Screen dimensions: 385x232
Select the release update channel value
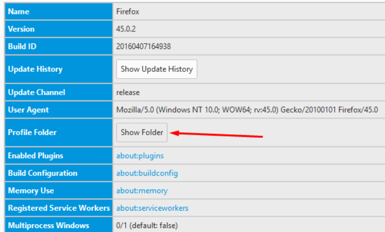click(128, 92)
